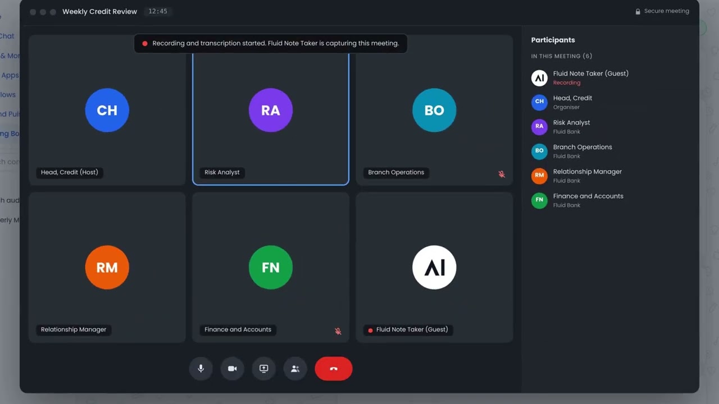Start sharing your screen
The height and width of the screenshot is (404, 719).
click(x=263, y=369)
